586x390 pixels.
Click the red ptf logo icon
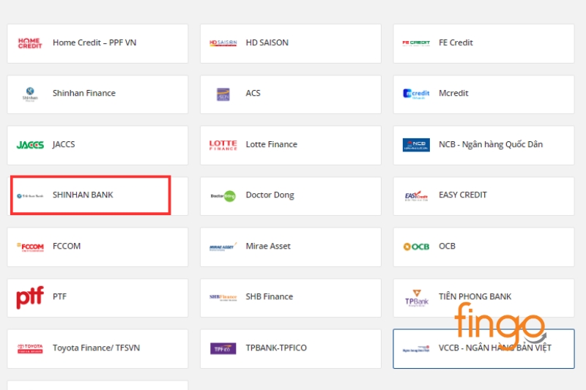coord(30,298)
